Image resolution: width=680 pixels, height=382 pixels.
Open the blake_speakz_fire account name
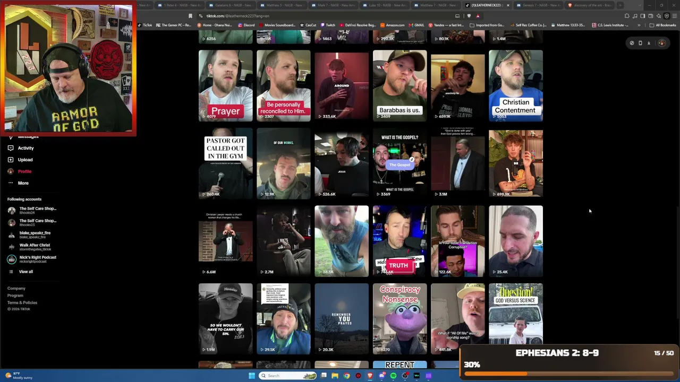point(35,233)
